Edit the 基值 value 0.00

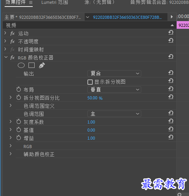[x=91, y=130]
